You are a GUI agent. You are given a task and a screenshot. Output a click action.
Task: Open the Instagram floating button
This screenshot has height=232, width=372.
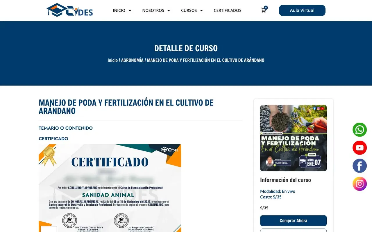coord(360,184)
